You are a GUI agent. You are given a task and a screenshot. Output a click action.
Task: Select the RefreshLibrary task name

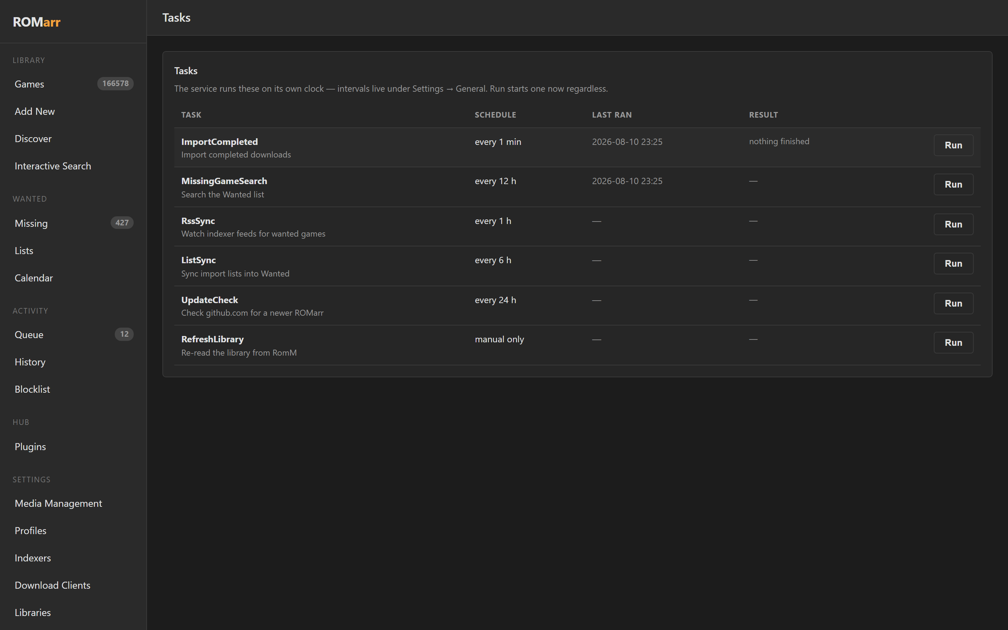click(x=212, y=339)
